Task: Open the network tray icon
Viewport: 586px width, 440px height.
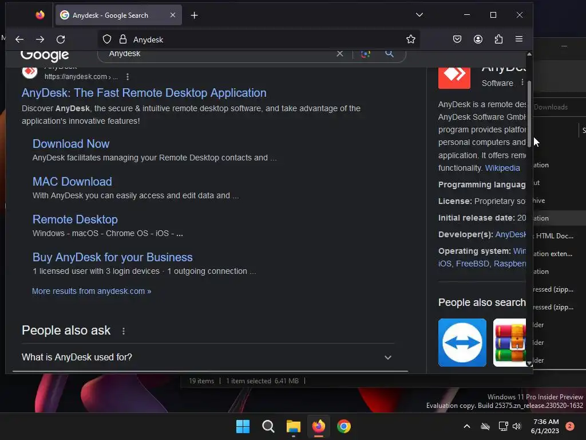Action: point(503,426)
